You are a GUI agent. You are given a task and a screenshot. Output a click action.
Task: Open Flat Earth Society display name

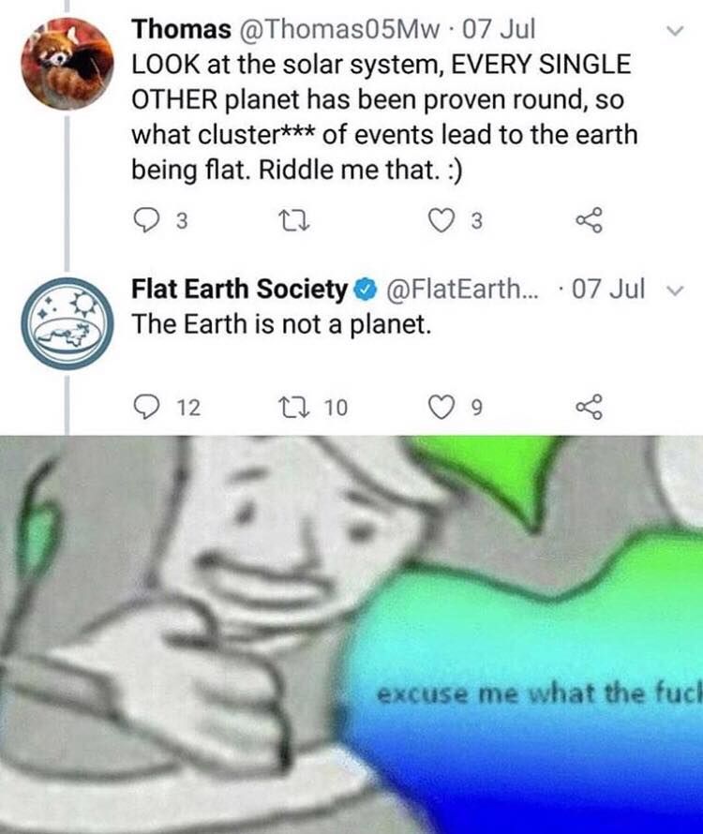pyautogui.click(x=239, y=290)
